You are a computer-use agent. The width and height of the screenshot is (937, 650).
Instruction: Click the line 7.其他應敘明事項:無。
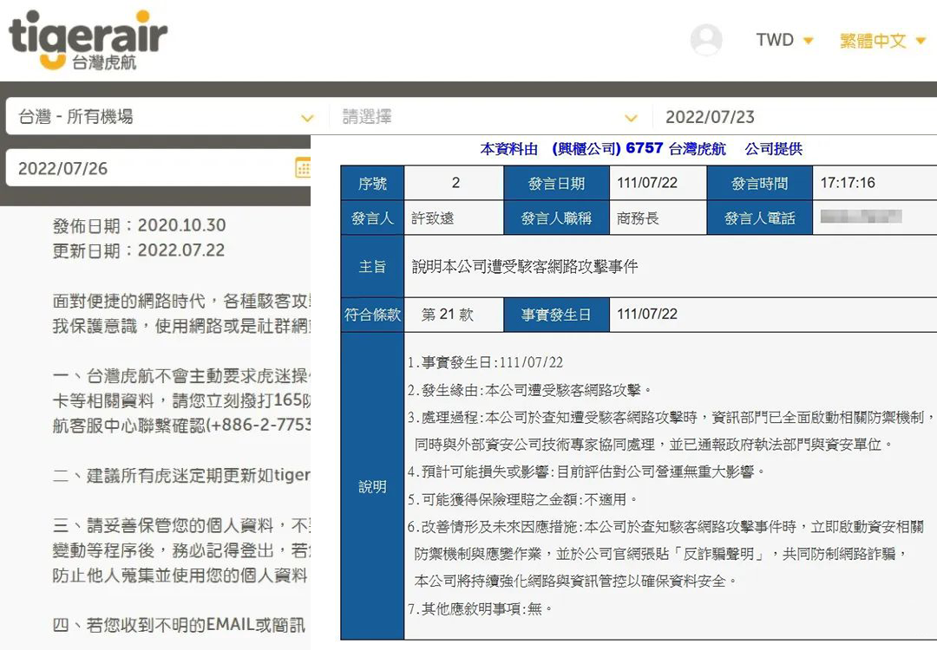tap(481, 608)
